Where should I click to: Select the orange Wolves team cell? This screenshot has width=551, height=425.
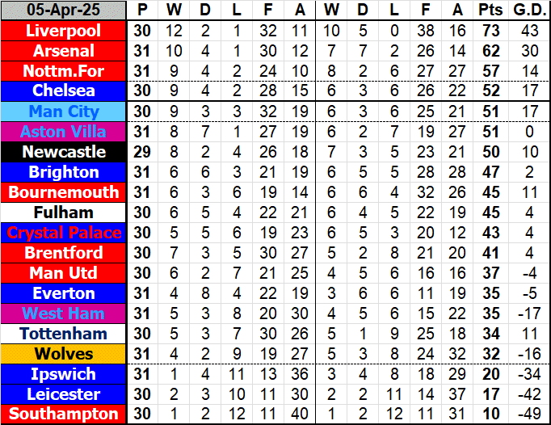63,354
